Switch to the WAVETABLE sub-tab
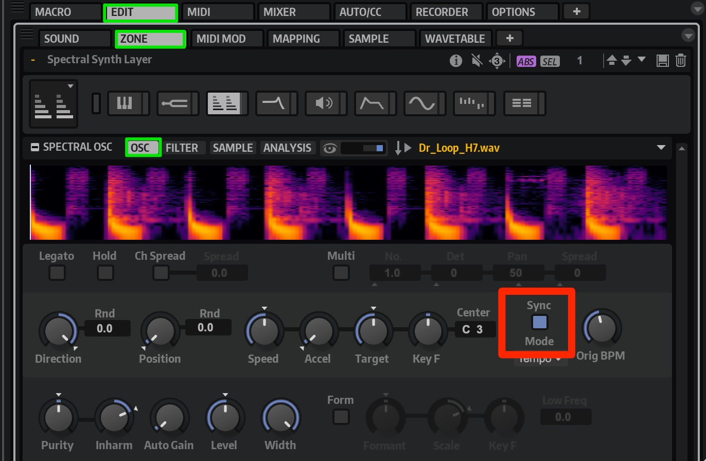This screenshot has width=706, height=461. tap(456, 39)
